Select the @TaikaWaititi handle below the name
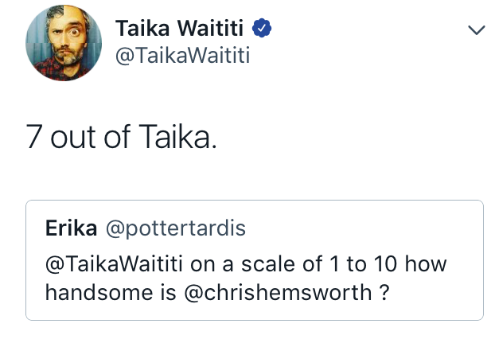Viewport: 491px width, 343px height. point(182,56)
